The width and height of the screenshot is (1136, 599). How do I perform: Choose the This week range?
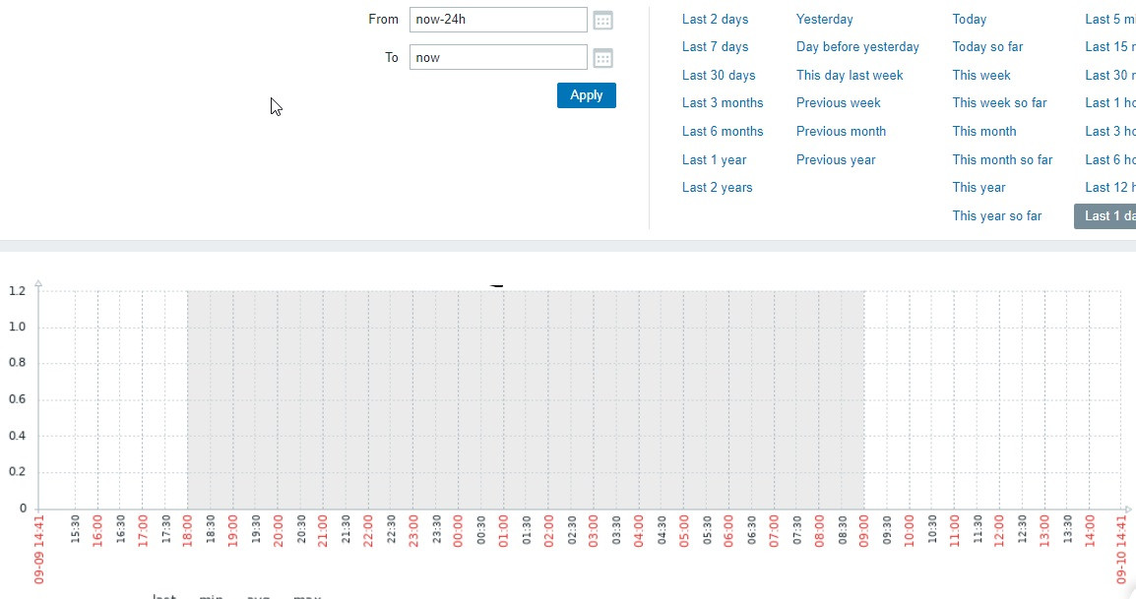tap(981, 75)
